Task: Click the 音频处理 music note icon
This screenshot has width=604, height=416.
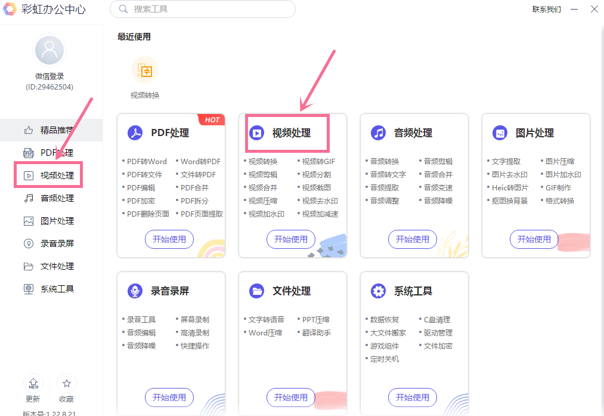Action: tap(378, 132)
